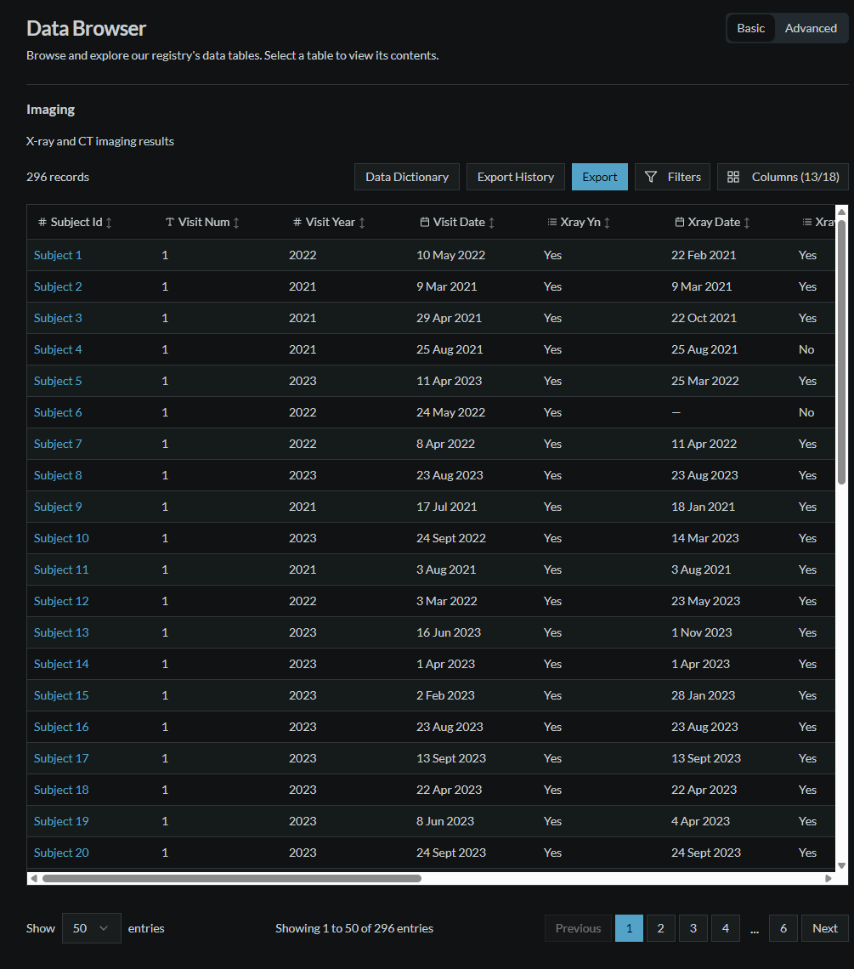The height and width of the screenshot is (969, 854).
Task: Open the Show entries dropdown
Action: [x=91, y=927]
